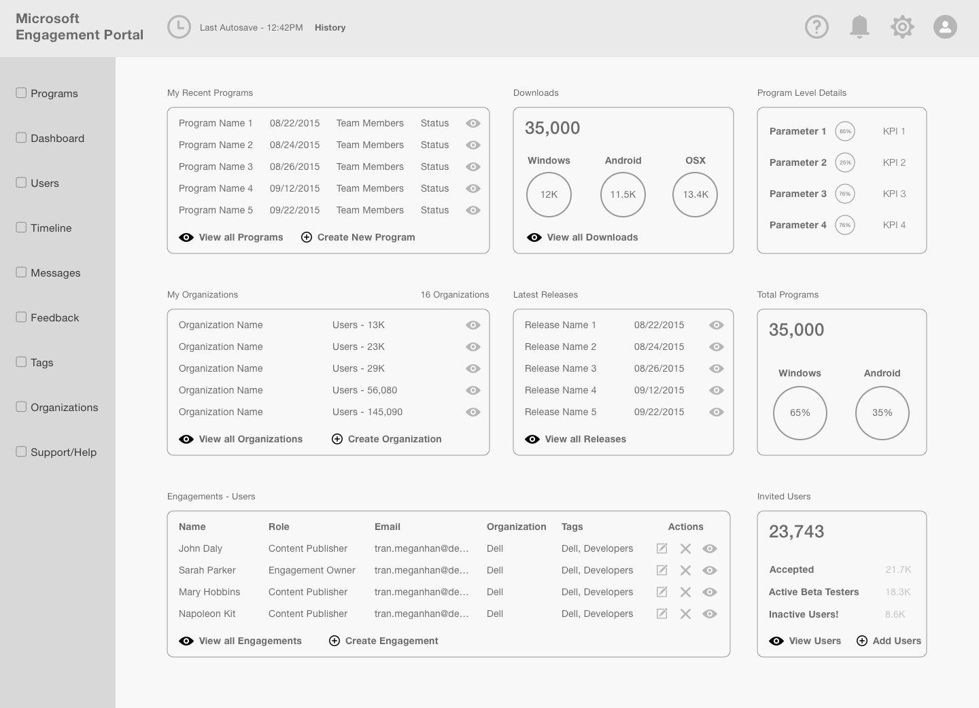
Task: View Program Name 5 eye icon
Action: pos(473,210)
